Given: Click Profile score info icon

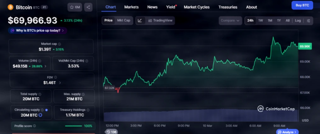Looking at the screenshot, I should point(35,126).
